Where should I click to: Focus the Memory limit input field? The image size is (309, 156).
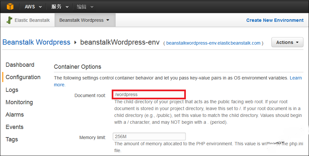(149, 136)
